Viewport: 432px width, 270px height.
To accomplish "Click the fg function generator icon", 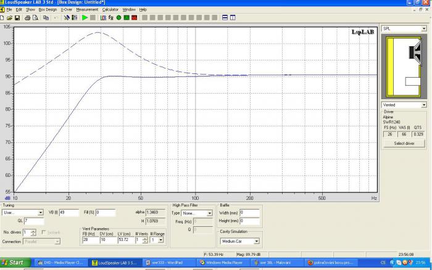I will tap(110, 18).
